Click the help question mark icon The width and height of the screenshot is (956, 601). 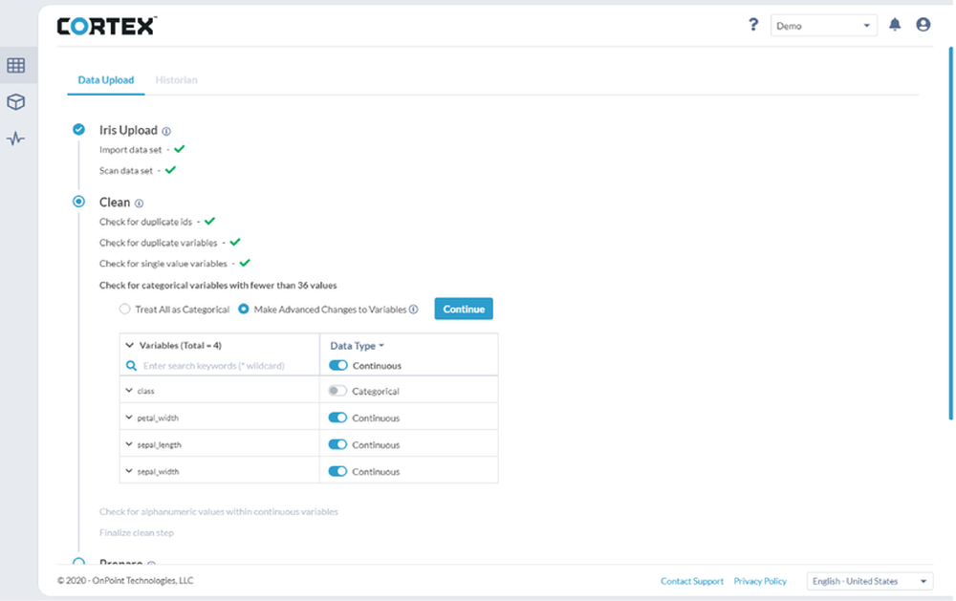[x=753, y=25]
